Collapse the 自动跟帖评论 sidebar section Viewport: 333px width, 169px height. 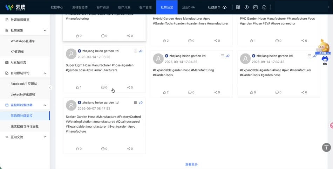tap(45, 73)
